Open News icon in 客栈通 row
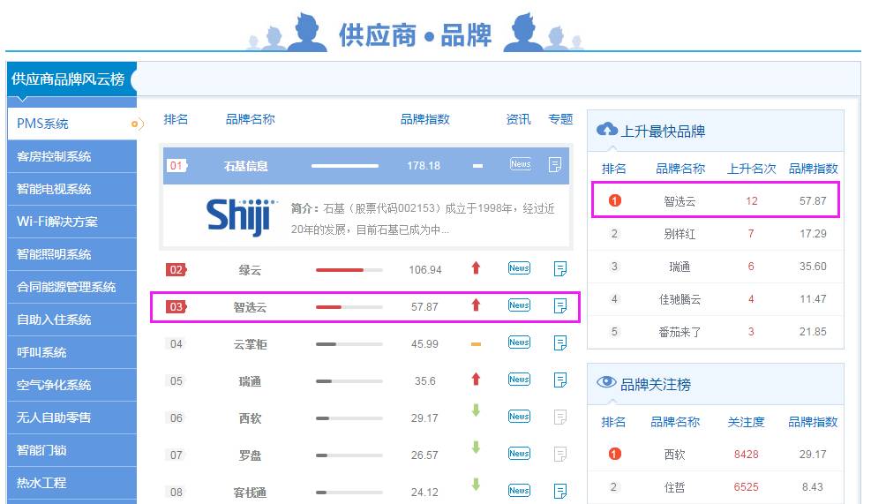871x504 pixels. [519, 491]
